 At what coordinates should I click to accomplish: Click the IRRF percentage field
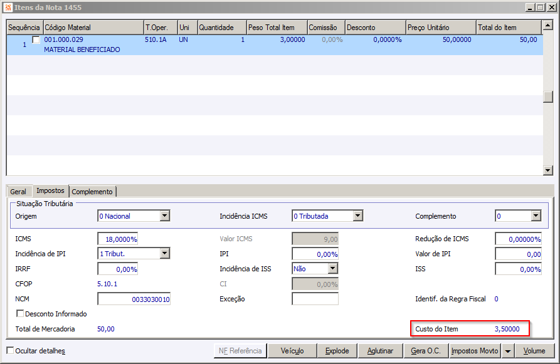118,269
